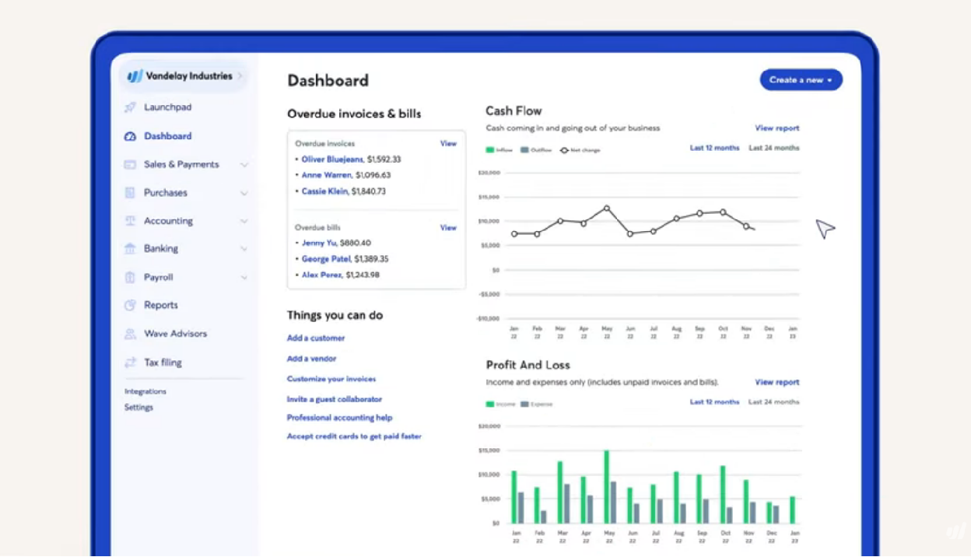View all overdue bills
971x557 pixels.
tap(448, 228)
